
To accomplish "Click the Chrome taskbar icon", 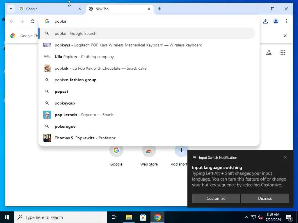I will (157, 217).
